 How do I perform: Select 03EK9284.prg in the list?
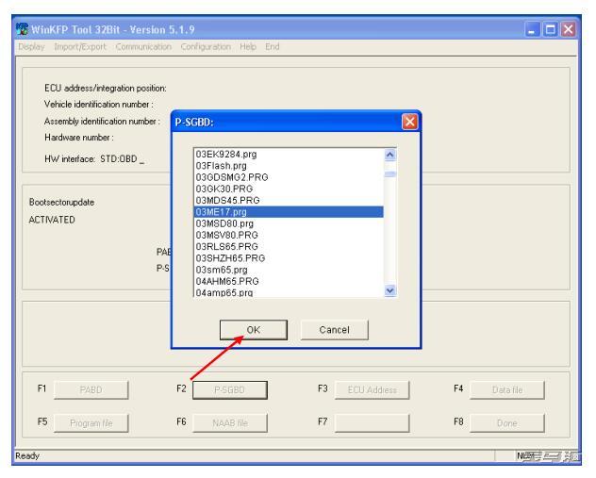[289, 155]
